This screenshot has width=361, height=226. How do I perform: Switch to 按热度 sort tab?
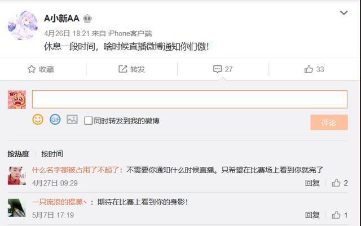[x=18, y=154]
